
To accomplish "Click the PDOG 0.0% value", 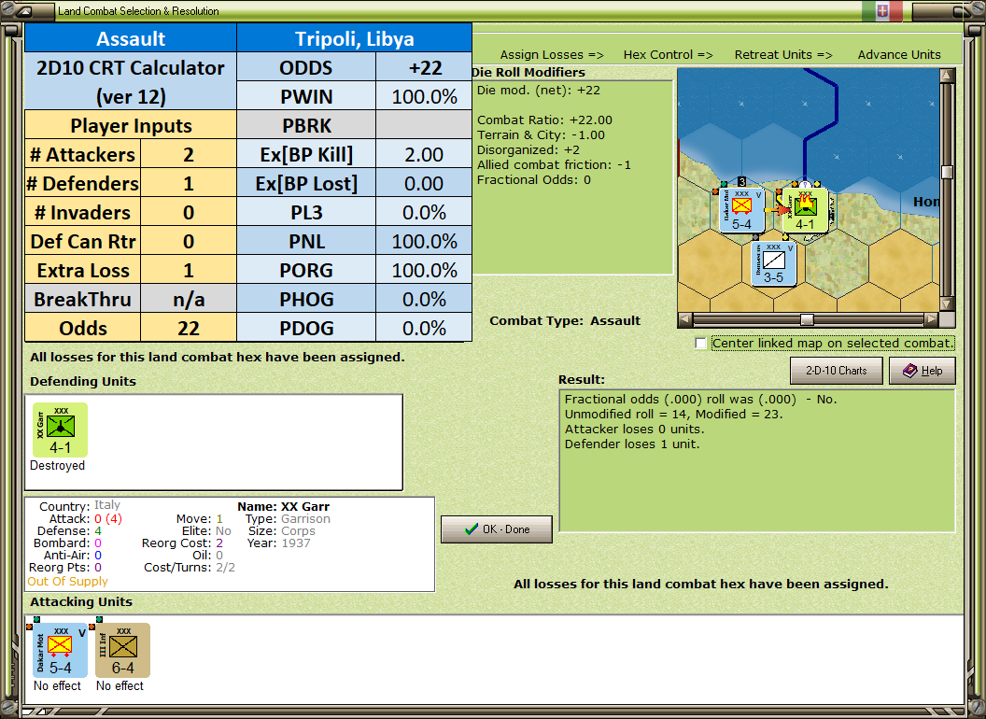I will [x=424, y=329].
